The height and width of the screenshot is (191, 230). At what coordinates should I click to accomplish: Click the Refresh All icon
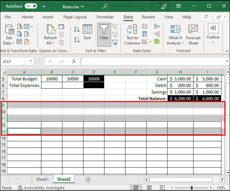coord(50,35)
